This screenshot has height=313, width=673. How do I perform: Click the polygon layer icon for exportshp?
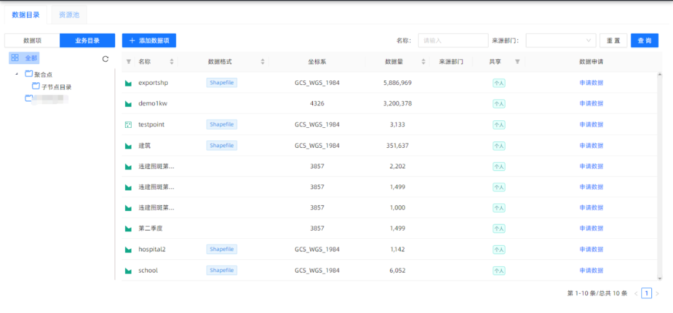[x=128, y=84]
